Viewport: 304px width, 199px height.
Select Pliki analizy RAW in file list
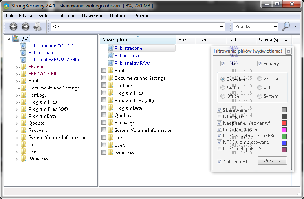132,63
